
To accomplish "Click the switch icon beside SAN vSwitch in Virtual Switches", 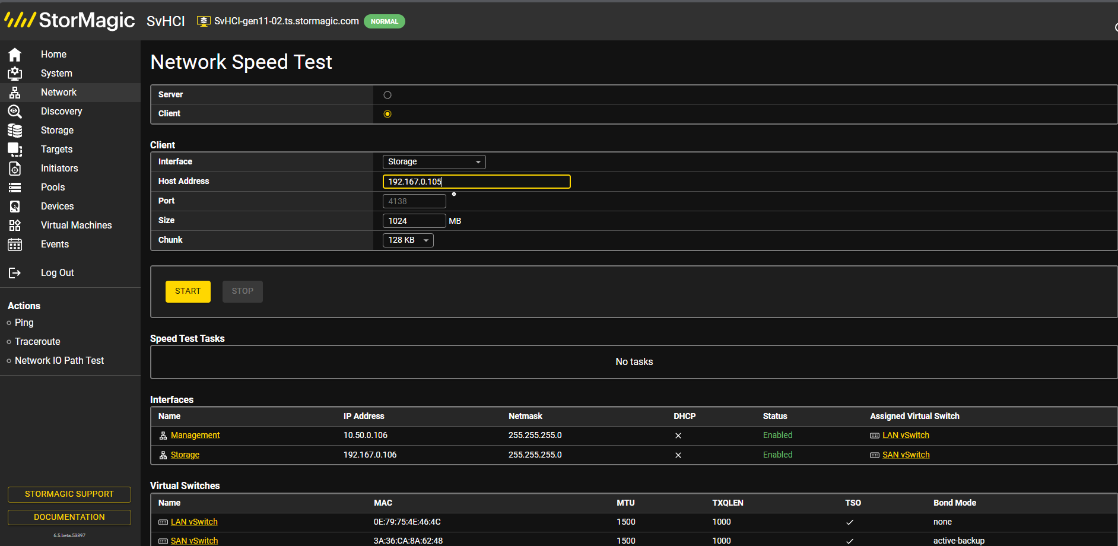I will [163, 541].
